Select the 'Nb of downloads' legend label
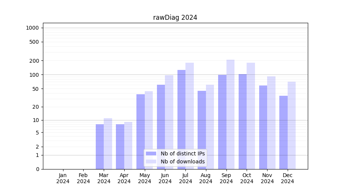Viewport: 342px width, 190px height. (x=182, y=161)
